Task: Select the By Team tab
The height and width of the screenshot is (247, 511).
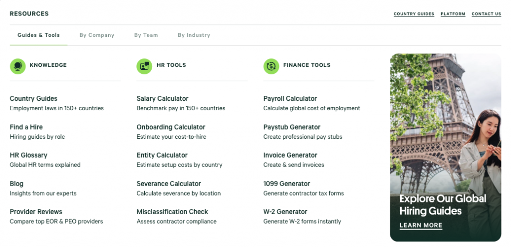Action: click(x=146, y=35)
